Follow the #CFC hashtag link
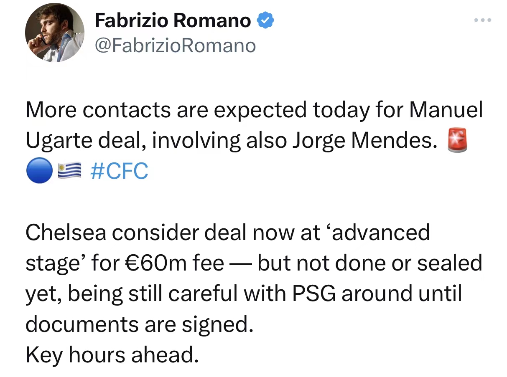Image resolution: width=507 pixels, height=377 pixels. pyautogui.click(x=119, y=172)
